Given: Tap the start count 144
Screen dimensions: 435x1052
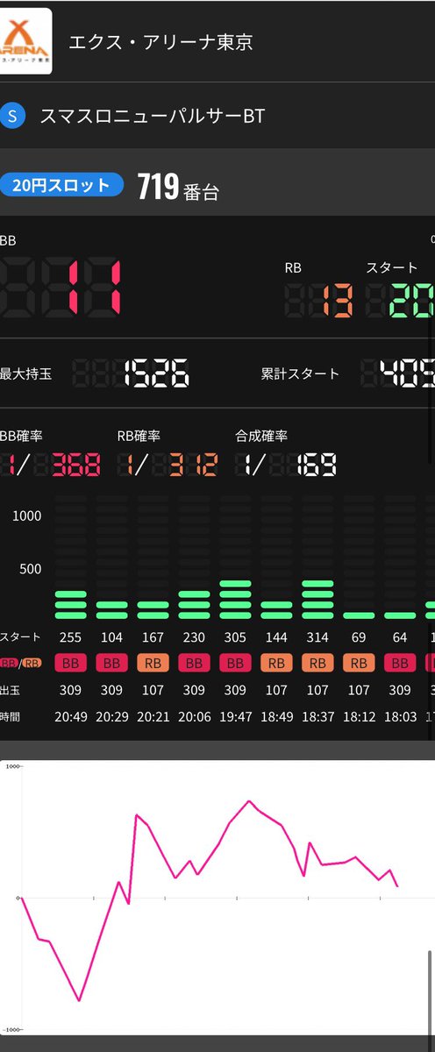Looking at the screenshot, I should tap(276, 637).
